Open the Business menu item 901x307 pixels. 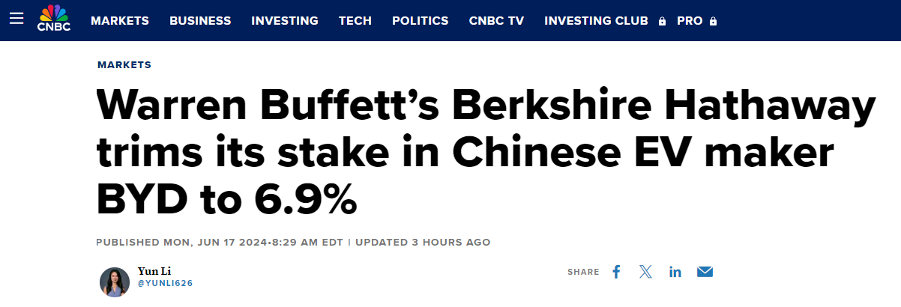click(200, 21)
